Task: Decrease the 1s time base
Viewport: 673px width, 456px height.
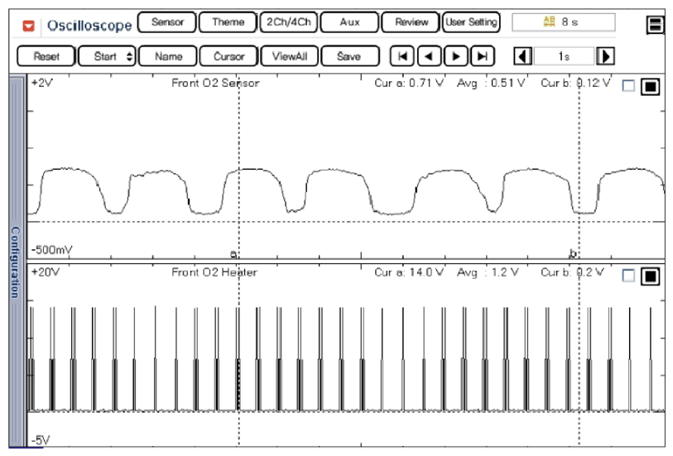Action: click(x=522, y=57)
